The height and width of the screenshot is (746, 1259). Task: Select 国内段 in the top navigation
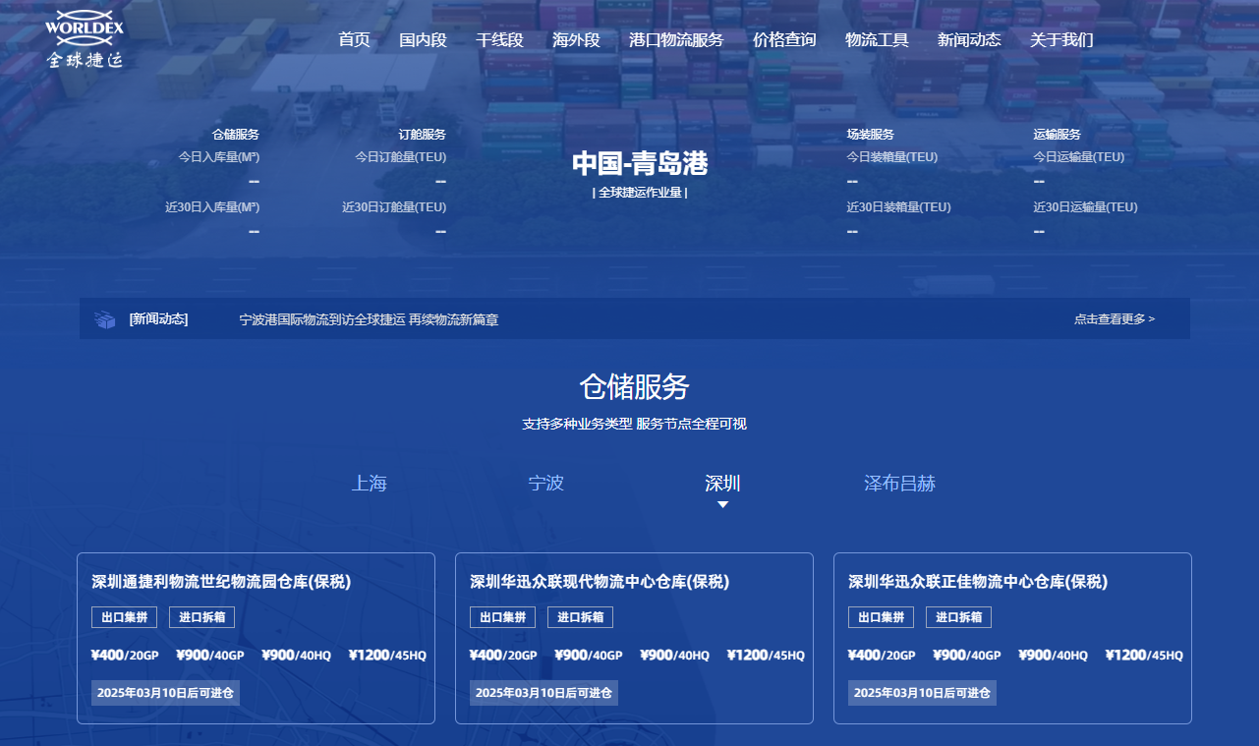423,40
